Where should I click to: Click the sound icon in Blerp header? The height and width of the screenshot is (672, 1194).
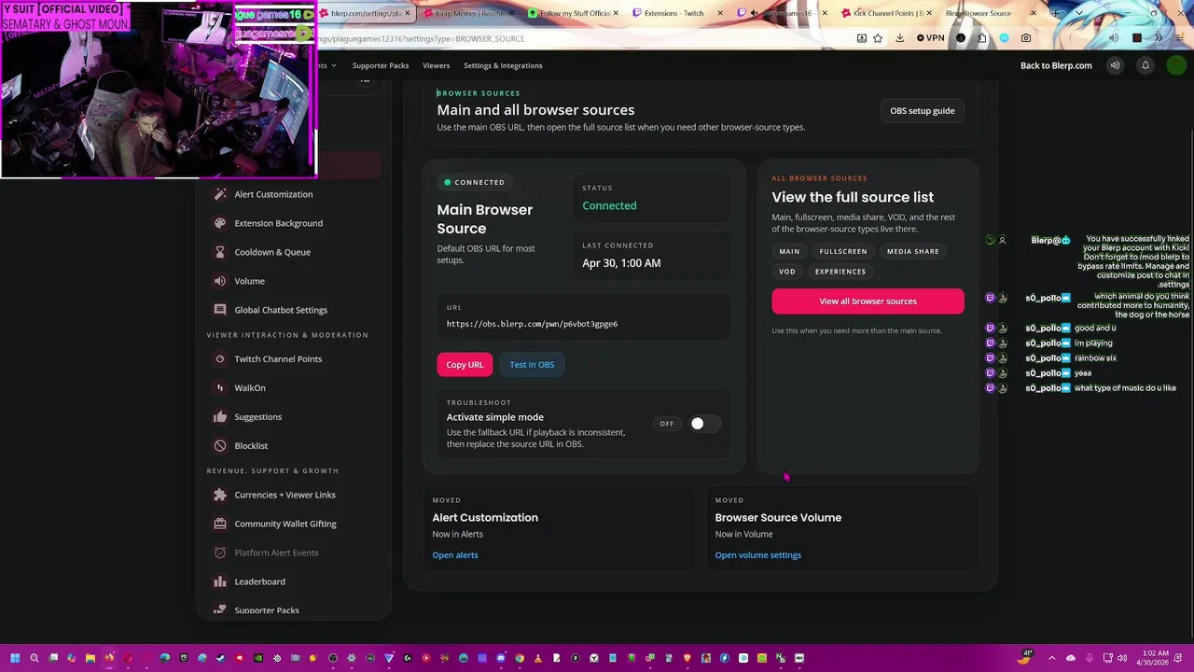coord(1115,65)
